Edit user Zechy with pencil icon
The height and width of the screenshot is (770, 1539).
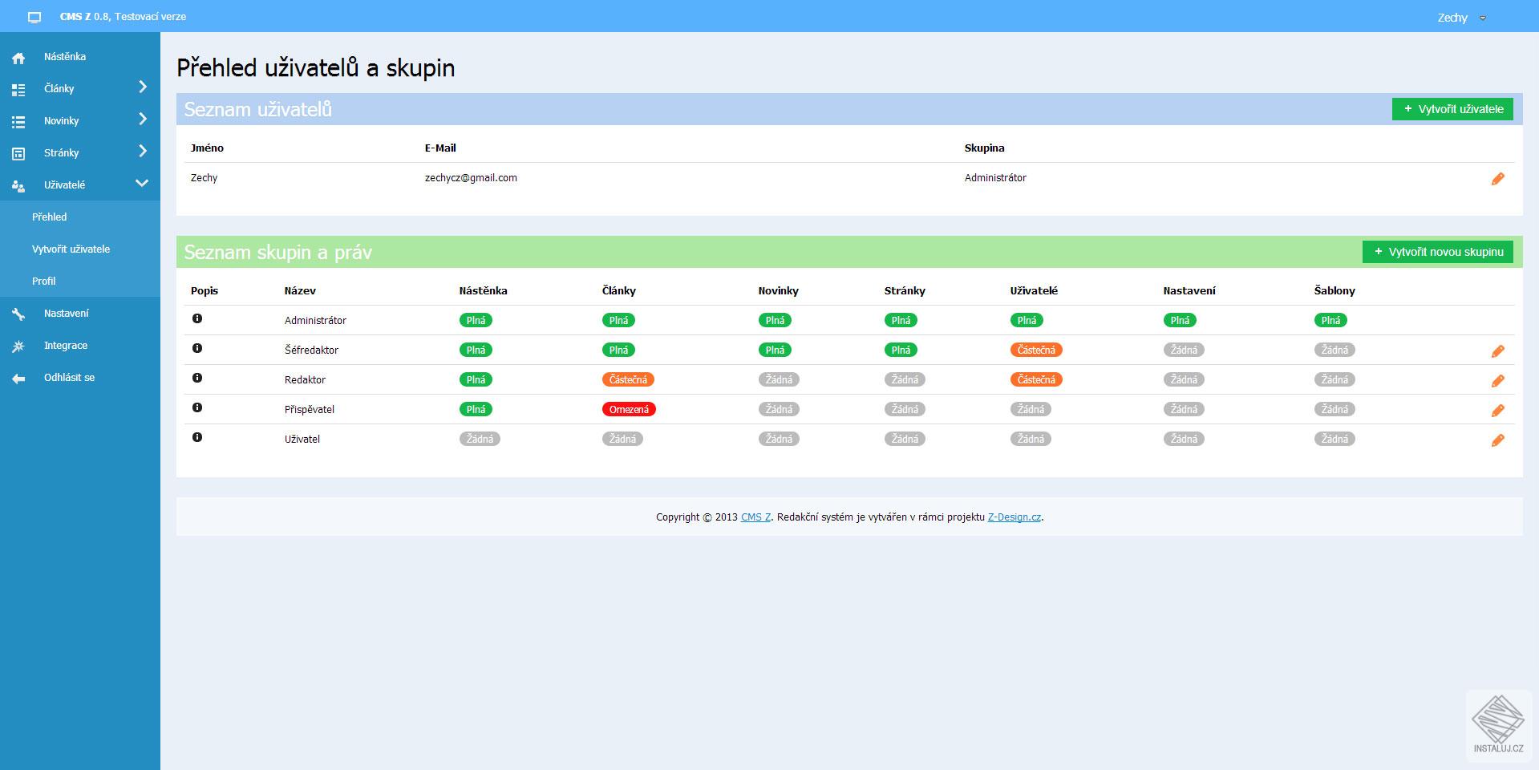point(1497,179)
